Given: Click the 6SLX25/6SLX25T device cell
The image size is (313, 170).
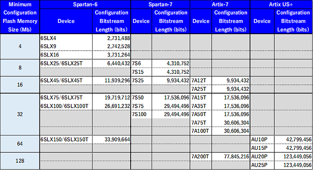Looking at the screenshot, I should [x=66, y=63].
